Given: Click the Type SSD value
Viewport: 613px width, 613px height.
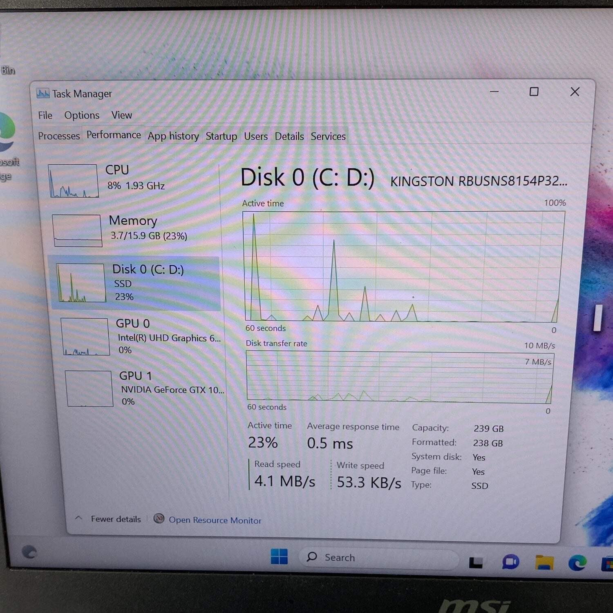Looking at the screenshot, I should tap(480, 486).
